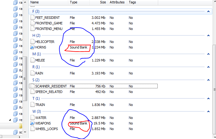Select the MELEE file name

click(x=40, y=60)
